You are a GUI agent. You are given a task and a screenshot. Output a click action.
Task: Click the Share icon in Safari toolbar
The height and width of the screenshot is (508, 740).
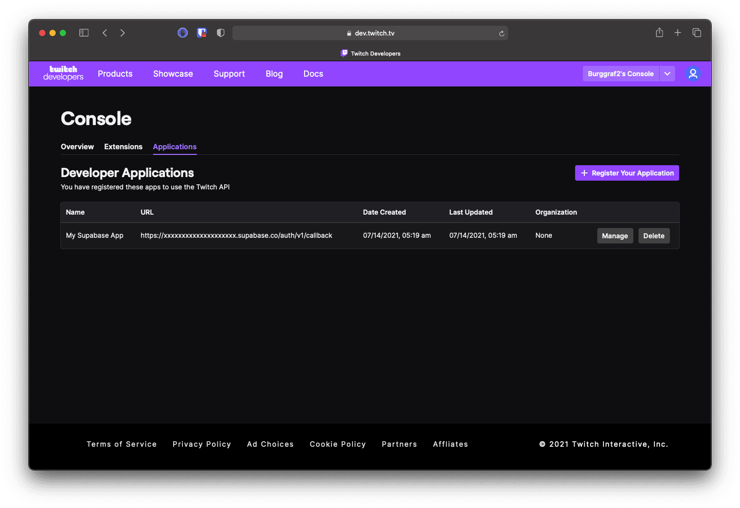pyautogui.click(x=659, y=33)
